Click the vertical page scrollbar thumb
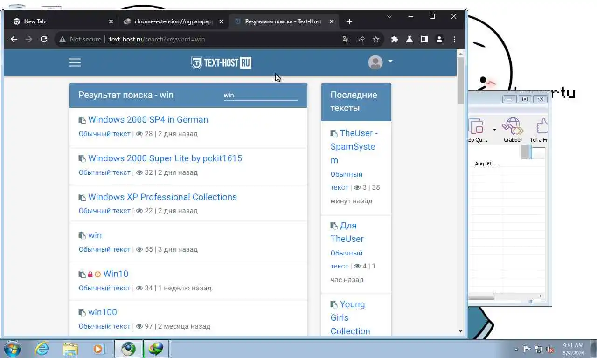The width and height of the screenshot is (597, 358). [x=460, y=81]
